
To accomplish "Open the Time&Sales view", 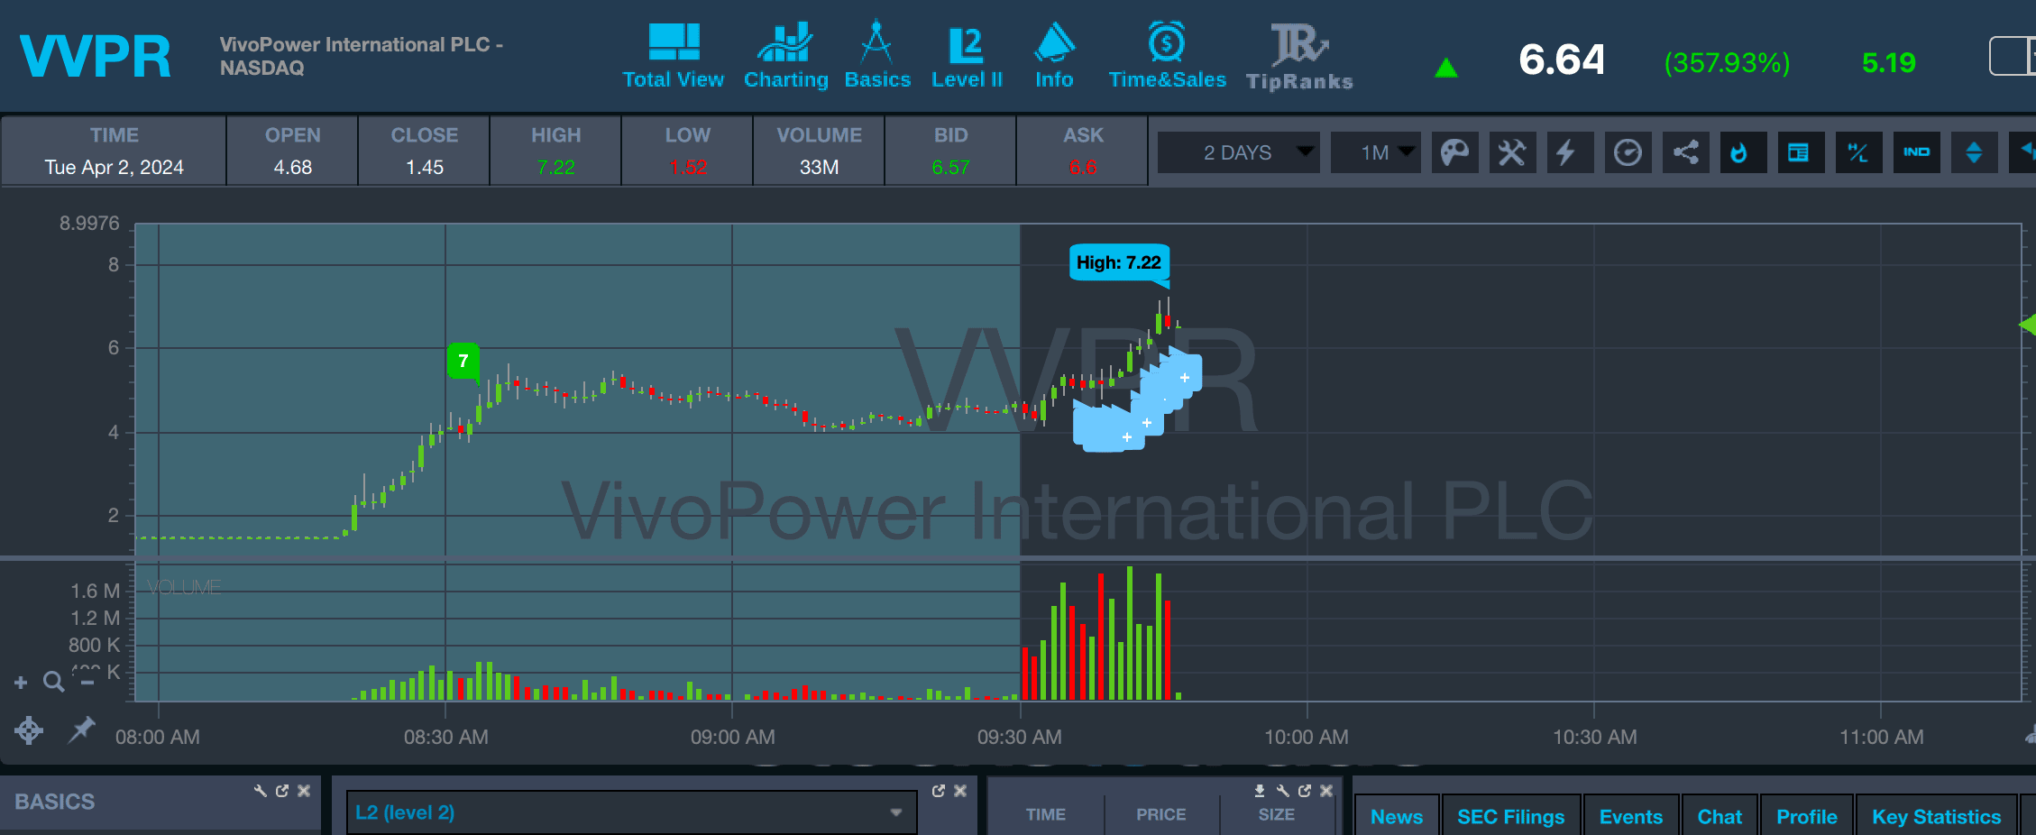I will [x=1167, y=56].
